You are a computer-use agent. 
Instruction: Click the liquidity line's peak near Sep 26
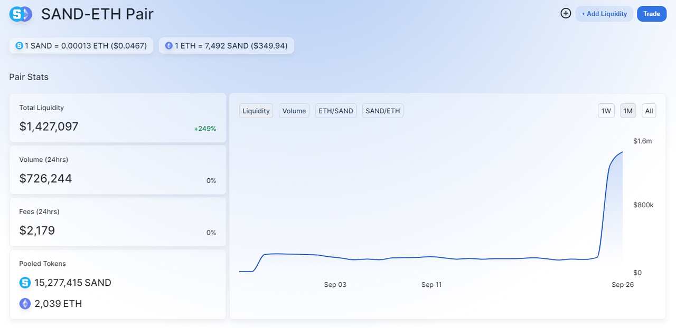pos(622,152)
